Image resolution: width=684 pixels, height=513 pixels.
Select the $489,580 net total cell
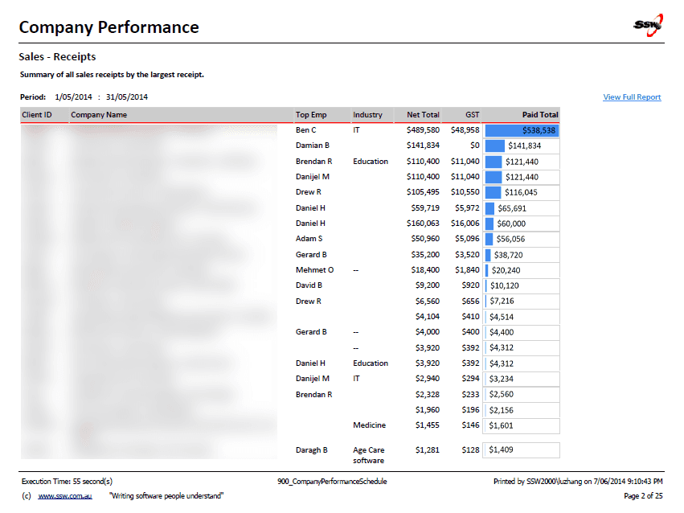coord(423,129)
